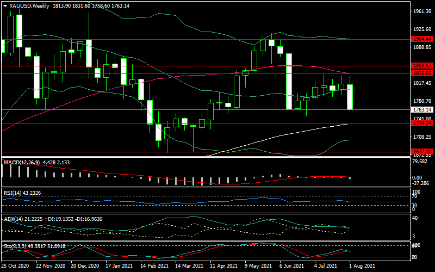
Task: Click the current price tag 1763.14
Action: pyautogui.click(x=422, y=110)
